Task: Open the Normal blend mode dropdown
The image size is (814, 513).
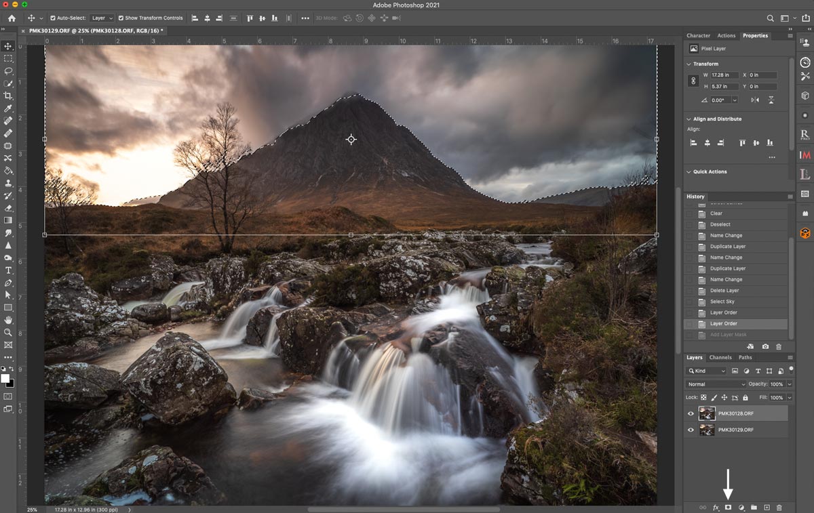Action: (716, 384)
